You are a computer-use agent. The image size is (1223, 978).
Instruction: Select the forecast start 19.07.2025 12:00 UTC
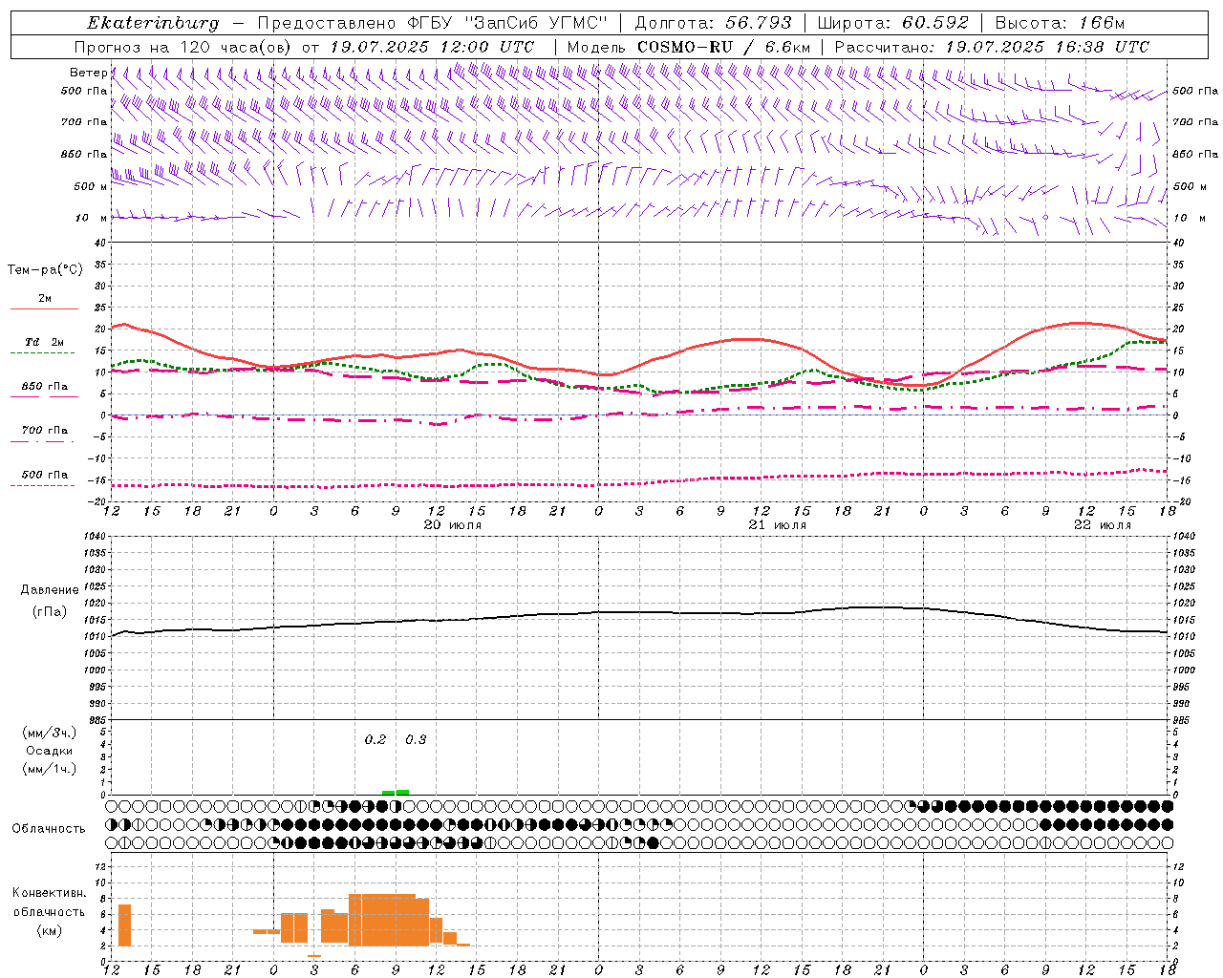point(432,47)
